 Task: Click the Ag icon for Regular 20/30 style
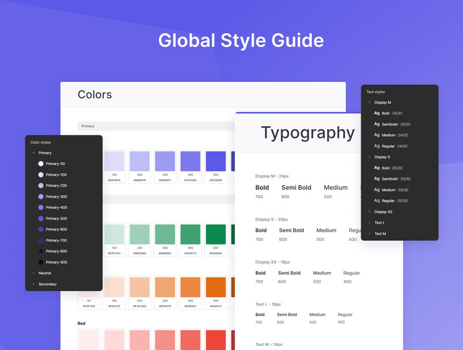click(377, 200)
